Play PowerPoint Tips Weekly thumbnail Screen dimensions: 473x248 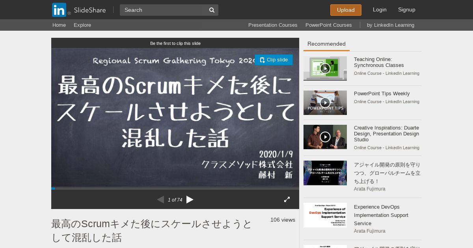tap(325, 103)
